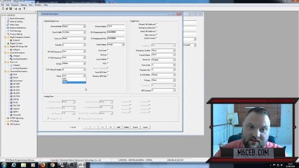Open GPS System in the tree
The width and height of the screenshot is (299, 168).
click(x=14, y=124)
